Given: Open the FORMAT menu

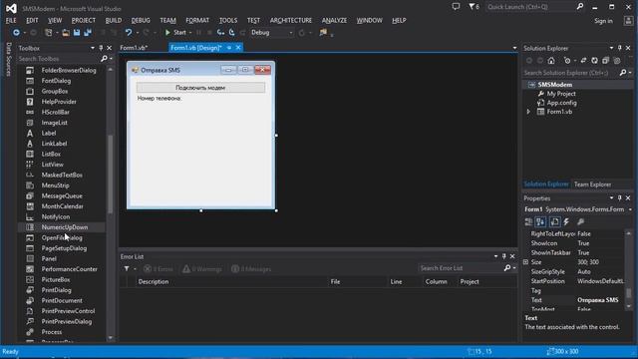Looking at the screenshot, I should (197, 20).
